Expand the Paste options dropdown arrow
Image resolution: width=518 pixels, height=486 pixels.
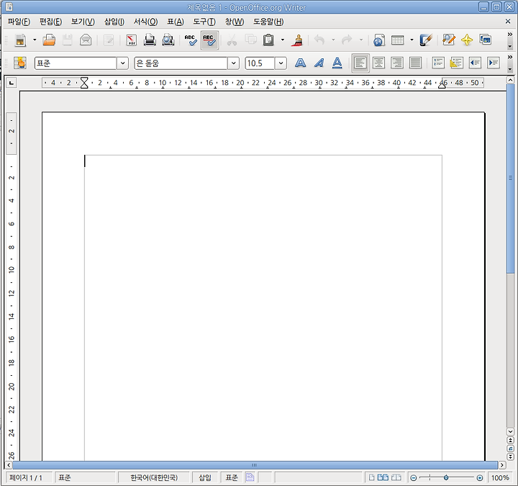pos(283,40)
